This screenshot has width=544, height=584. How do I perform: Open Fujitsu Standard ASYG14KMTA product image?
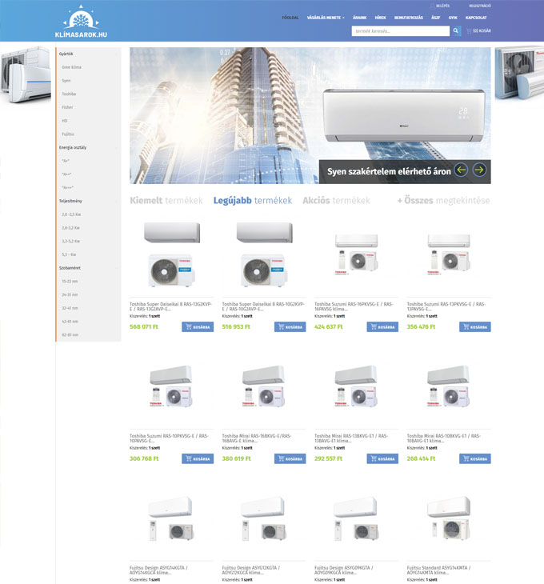pyautogui.click(x=449, y=518)
